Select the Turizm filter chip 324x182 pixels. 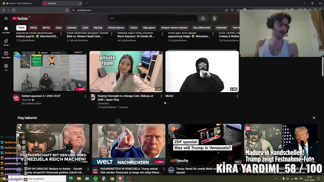(x=134, y=28)
